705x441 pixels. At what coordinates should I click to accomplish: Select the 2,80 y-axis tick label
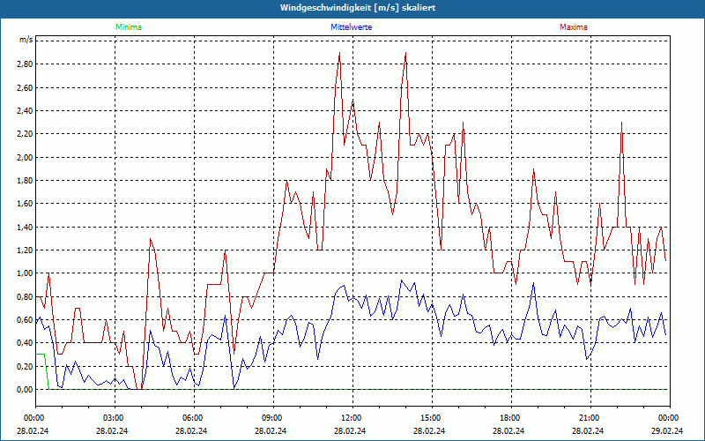23,64
